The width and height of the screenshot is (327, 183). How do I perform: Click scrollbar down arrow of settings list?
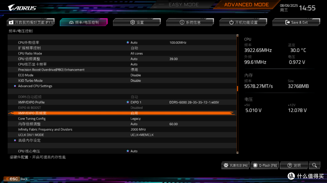[x=237, y=153]
